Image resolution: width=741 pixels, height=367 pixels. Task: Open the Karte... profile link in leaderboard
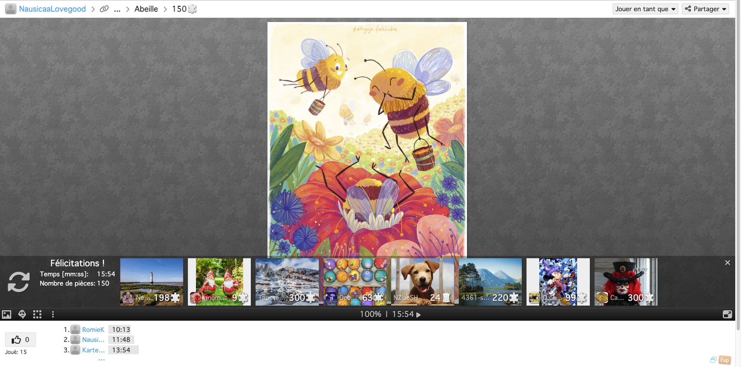point(93,350)
